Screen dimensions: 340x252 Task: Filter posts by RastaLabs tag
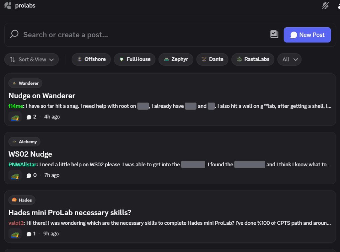coord(253,59)
